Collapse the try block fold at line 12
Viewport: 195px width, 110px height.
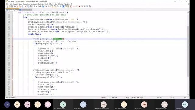click(x=12, y=17)
